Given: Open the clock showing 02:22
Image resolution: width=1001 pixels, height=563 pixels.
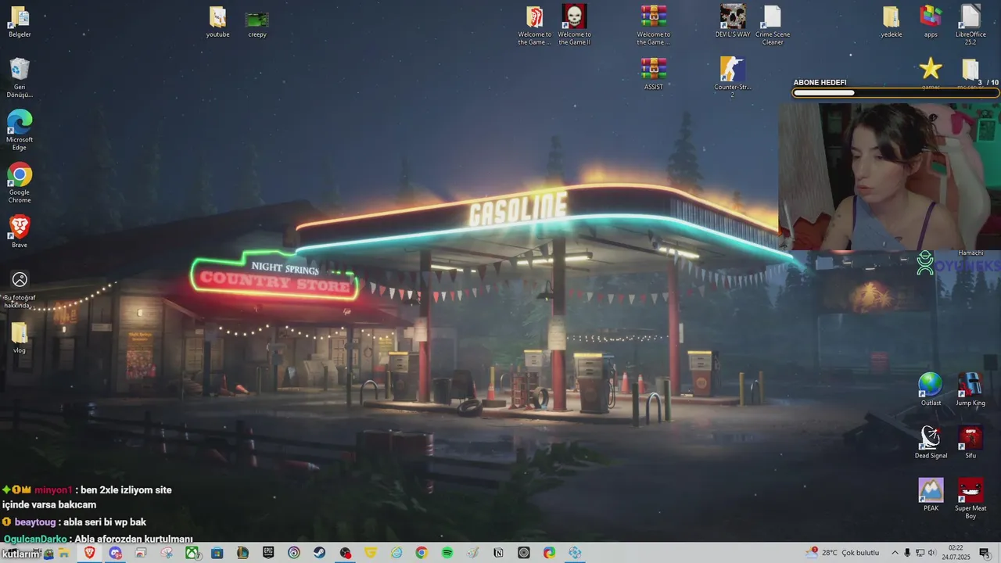Looking at the screenshot, I should (956, 553).
